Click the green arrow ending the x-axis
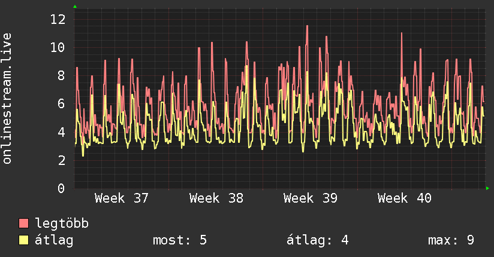 click(487, 188)
